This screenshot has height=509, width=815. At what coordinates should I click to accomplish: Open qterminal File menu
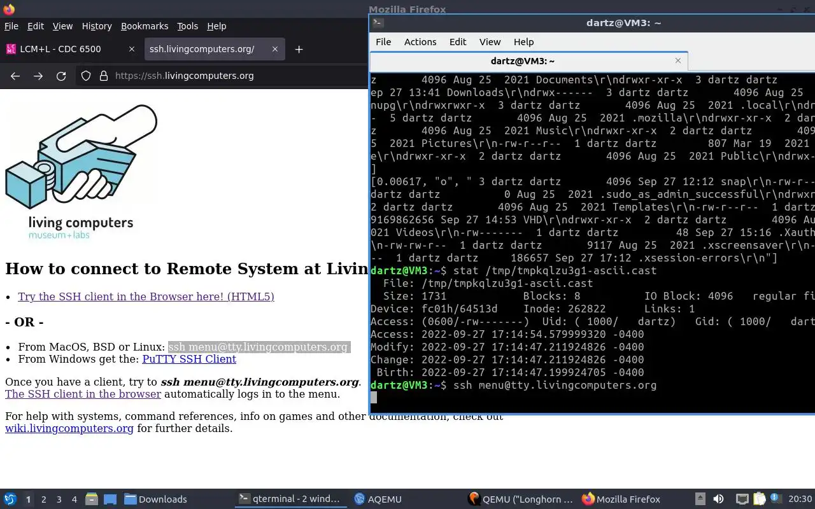[383, 42]
